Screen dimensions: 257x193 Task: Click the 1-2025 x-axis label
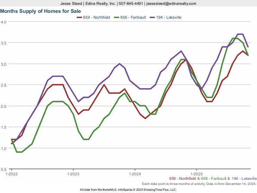(x=196, y=174)
